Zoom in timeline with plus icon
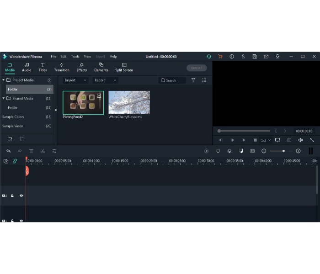 pyautogui.click(x=298, y=151)
